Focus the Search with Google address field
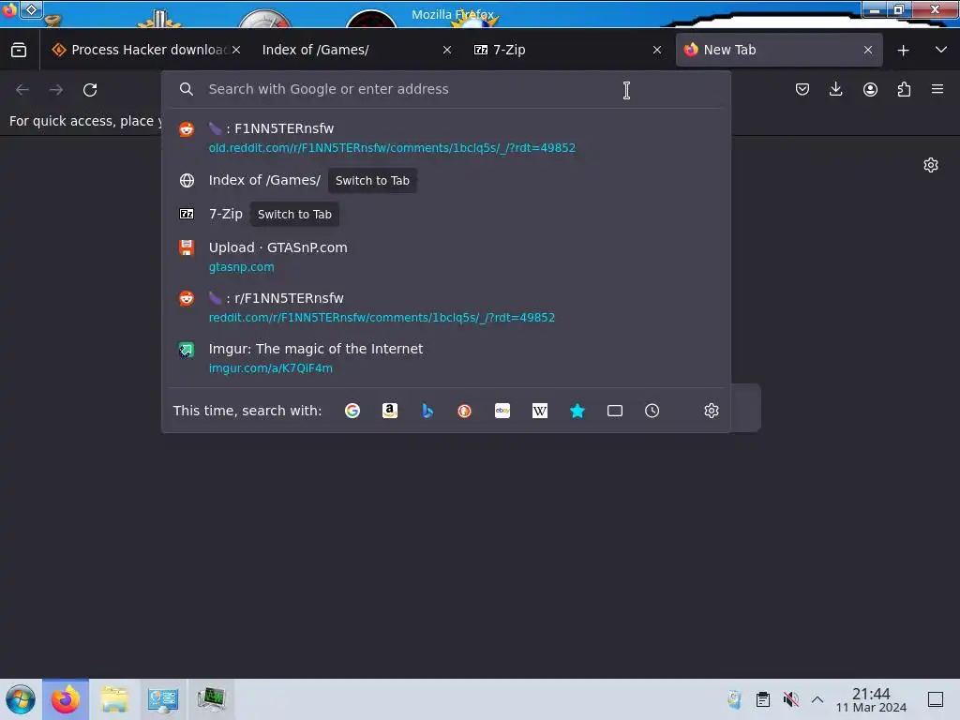 [x=445, y=89]
